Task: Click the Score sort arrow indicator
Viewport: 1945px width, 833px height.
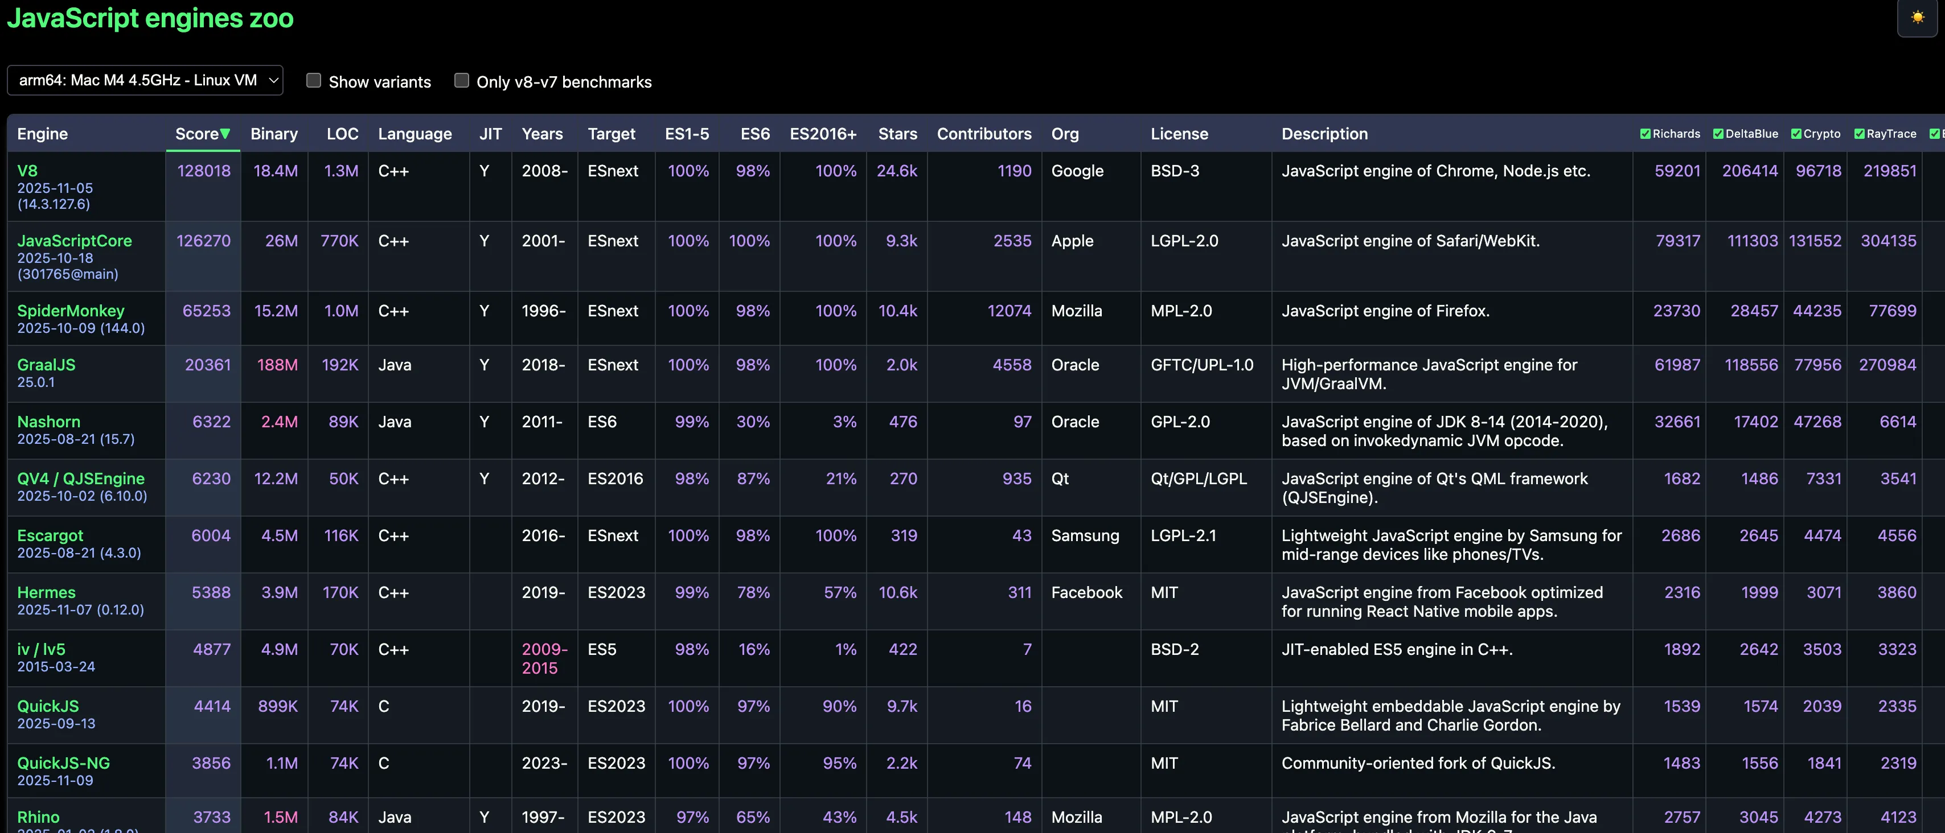Action: [x=225, y=134]
